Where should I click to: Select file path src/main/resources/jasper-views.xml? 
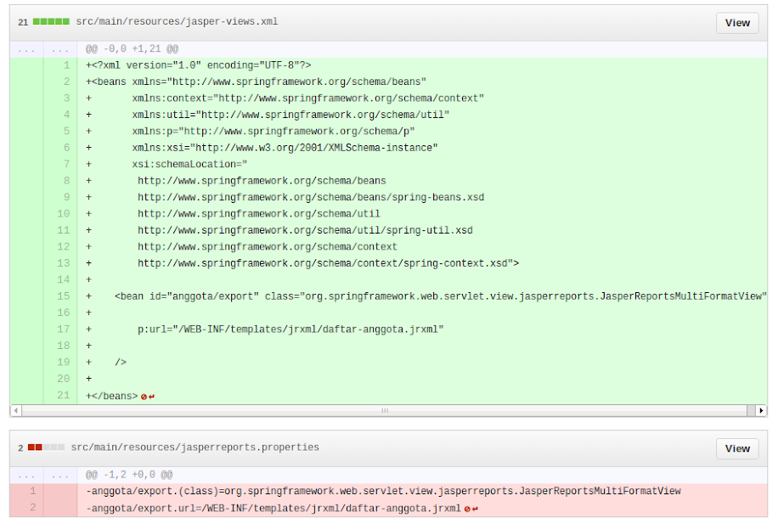pyautogui.click(x=177, y=22)
